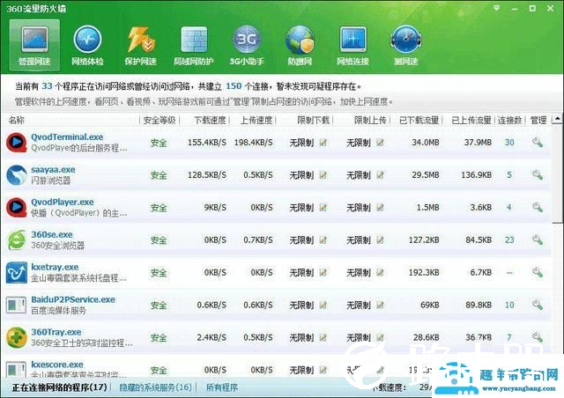This screenshot has height=398, width=564.
Task: Sort by 安全等级 column header
Action: pos(160,120)
